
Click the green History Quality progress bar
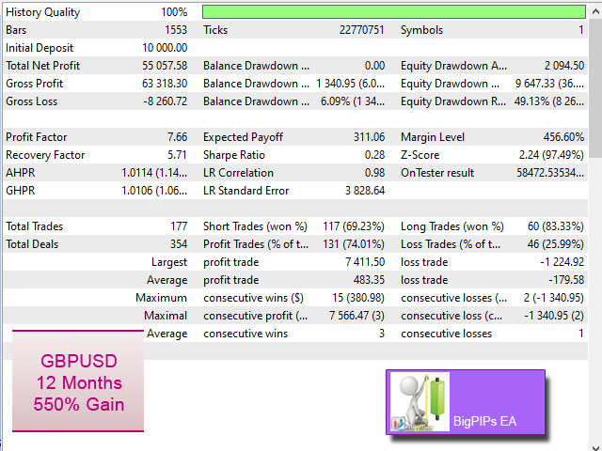(394, 12)
